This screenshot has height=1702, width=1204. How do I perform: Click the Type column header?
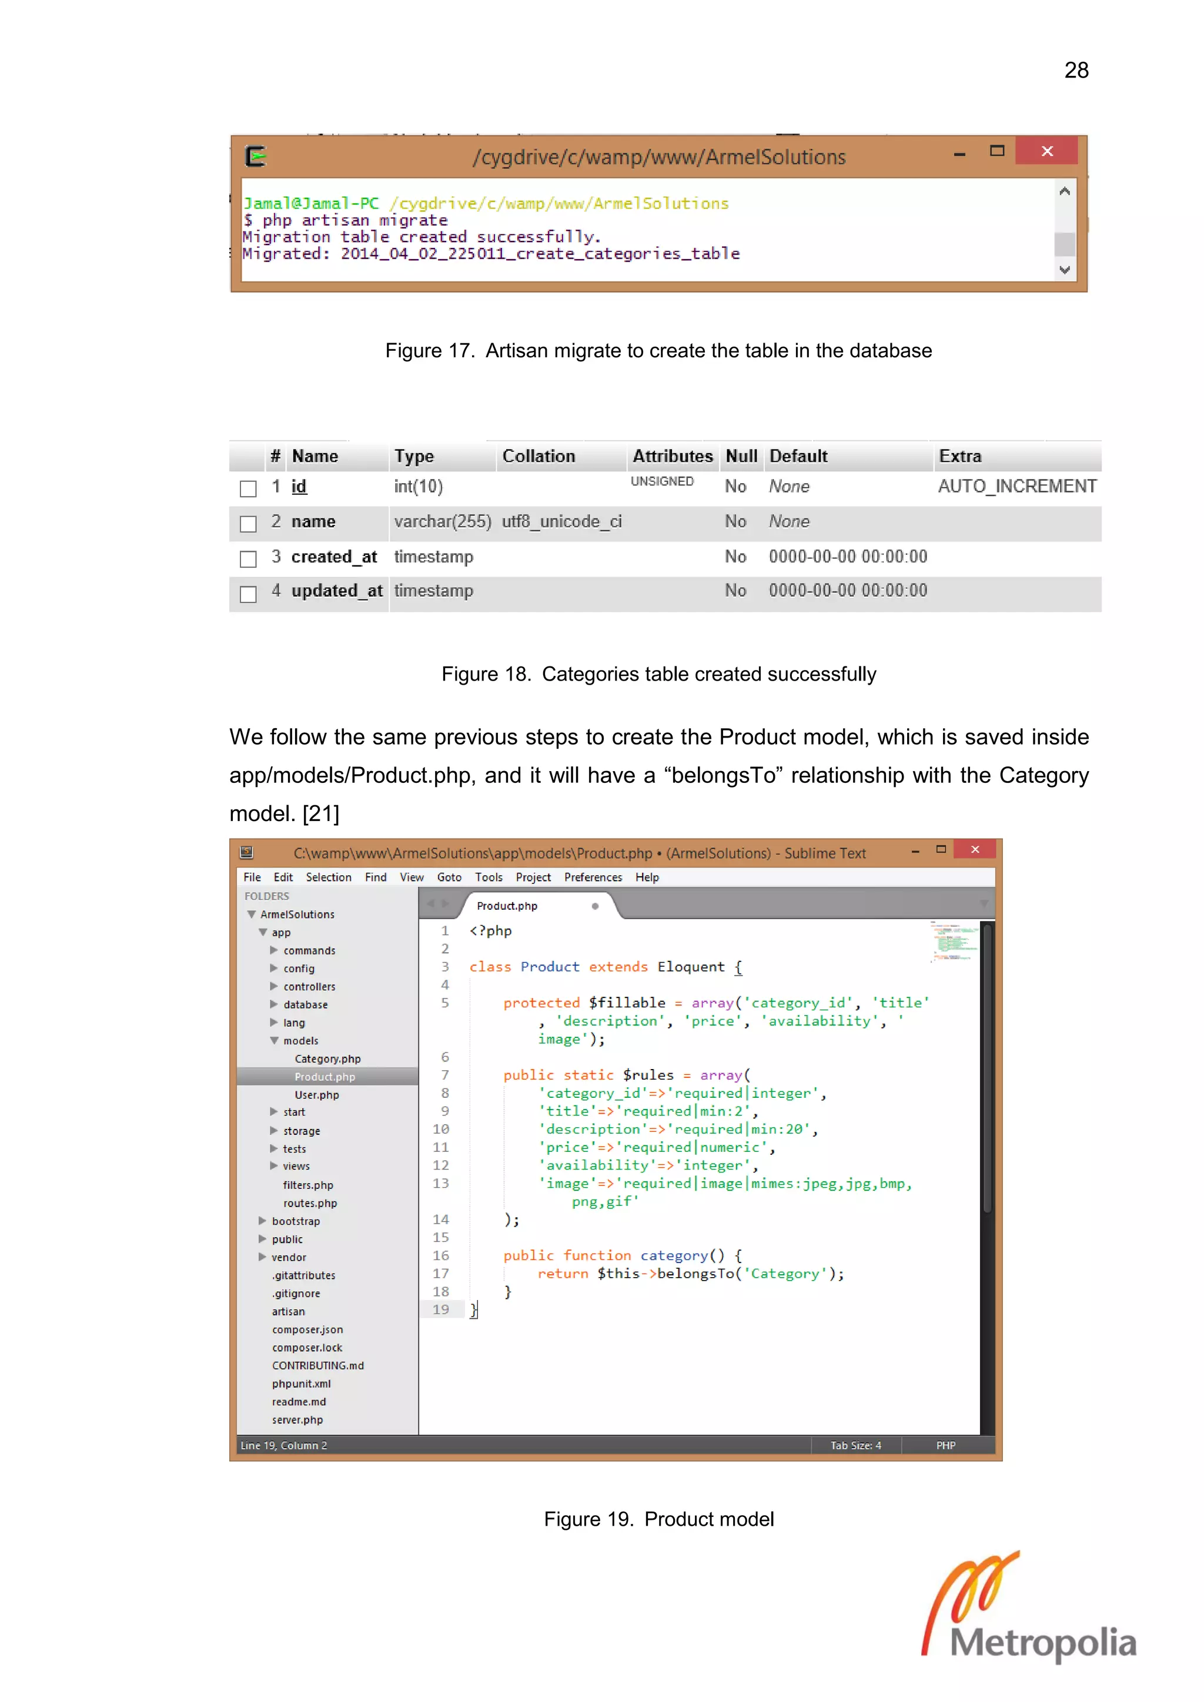[x=414, y=456]
